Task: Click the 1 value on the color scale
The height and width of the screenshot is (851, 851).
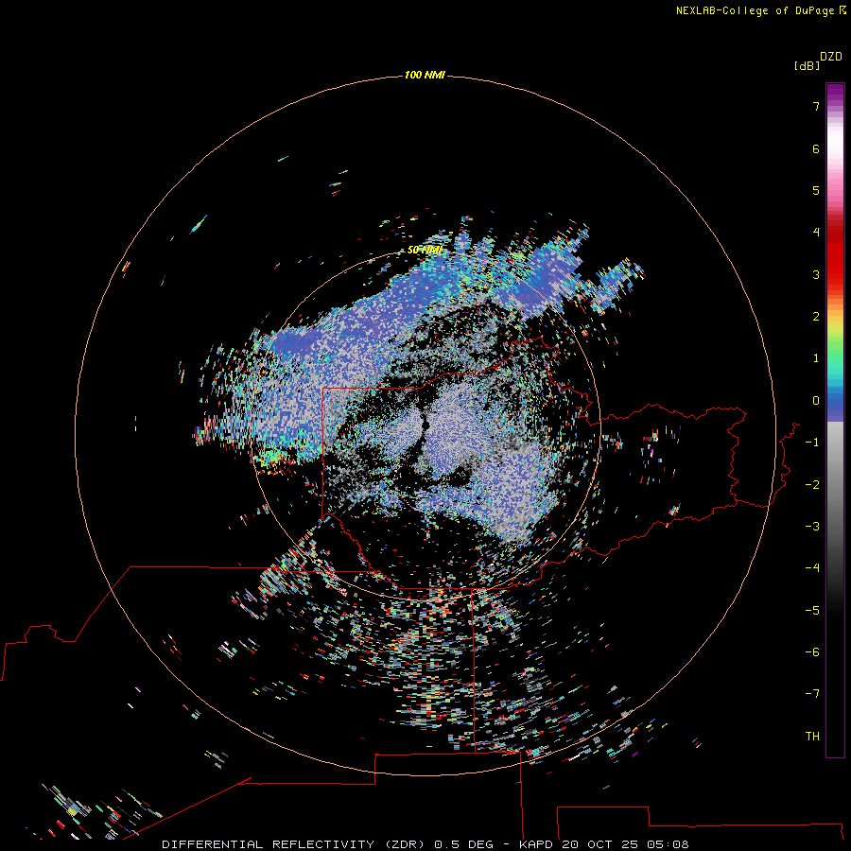Action: pos(816,358)
